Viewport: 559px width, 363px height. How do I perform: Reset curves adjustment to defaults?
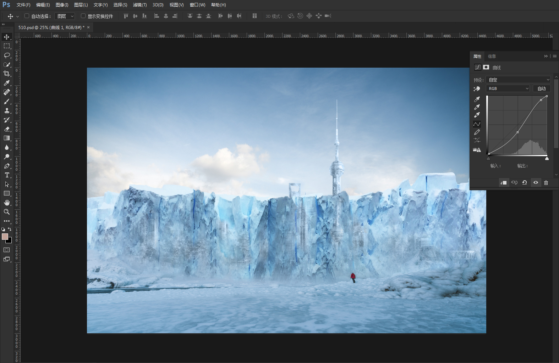coord(525,183)
